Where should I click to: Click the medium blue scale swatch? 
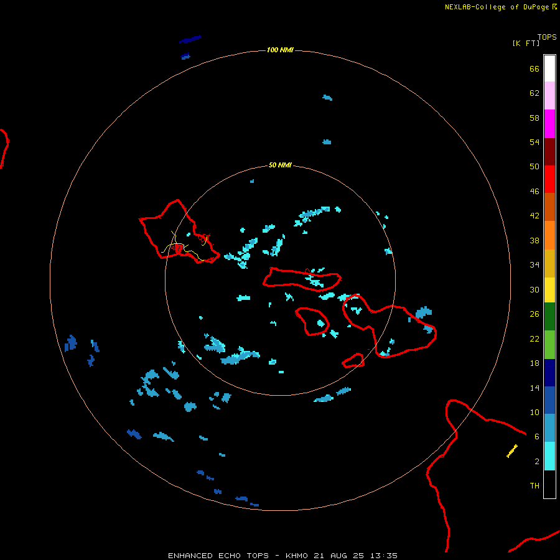click(x=549, y=400)
